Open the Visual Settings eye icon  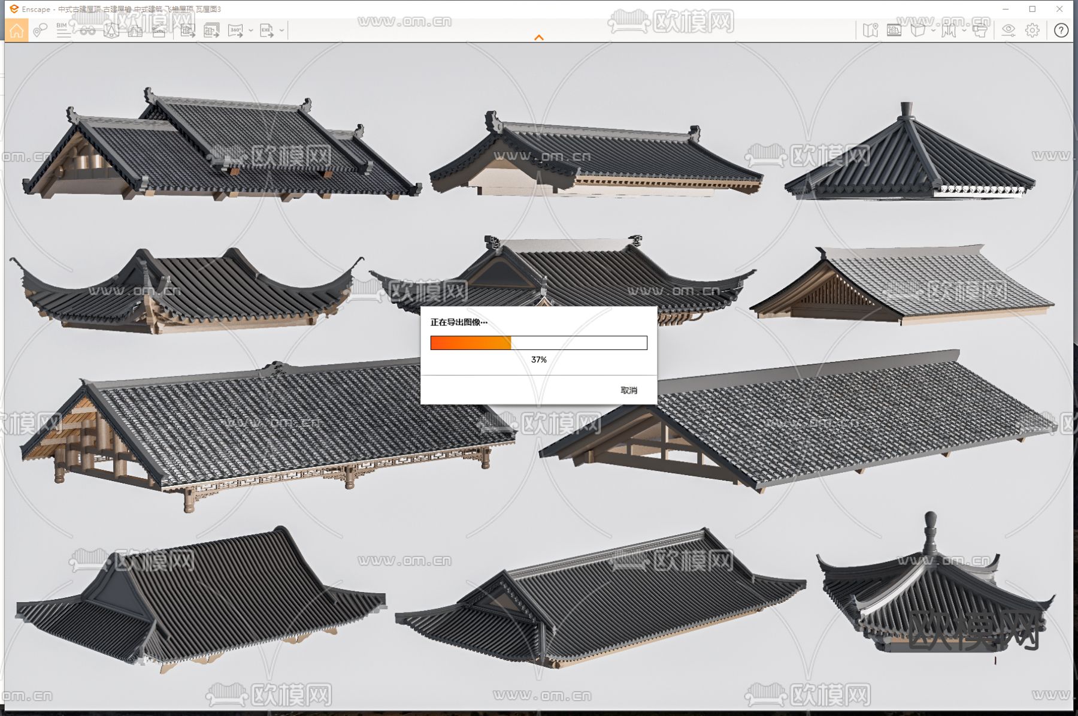1009,31
